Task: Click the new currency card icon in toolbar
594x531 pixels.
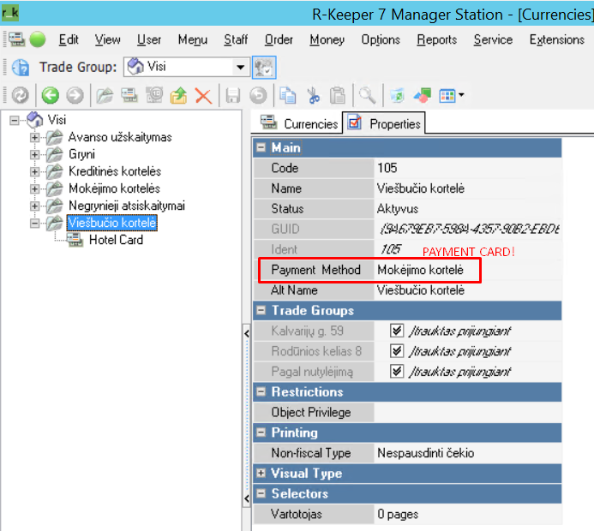Action: 129,95
